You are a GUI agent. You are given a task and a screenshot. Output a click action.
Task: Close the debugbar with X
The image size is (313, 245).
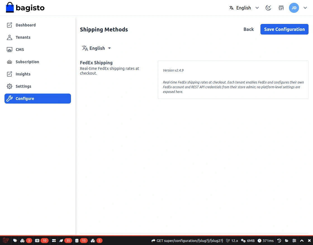(309, 241)
